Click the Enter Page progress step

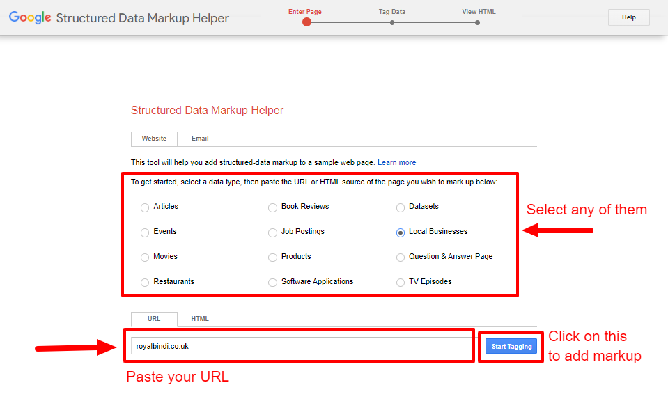point(306,18)
